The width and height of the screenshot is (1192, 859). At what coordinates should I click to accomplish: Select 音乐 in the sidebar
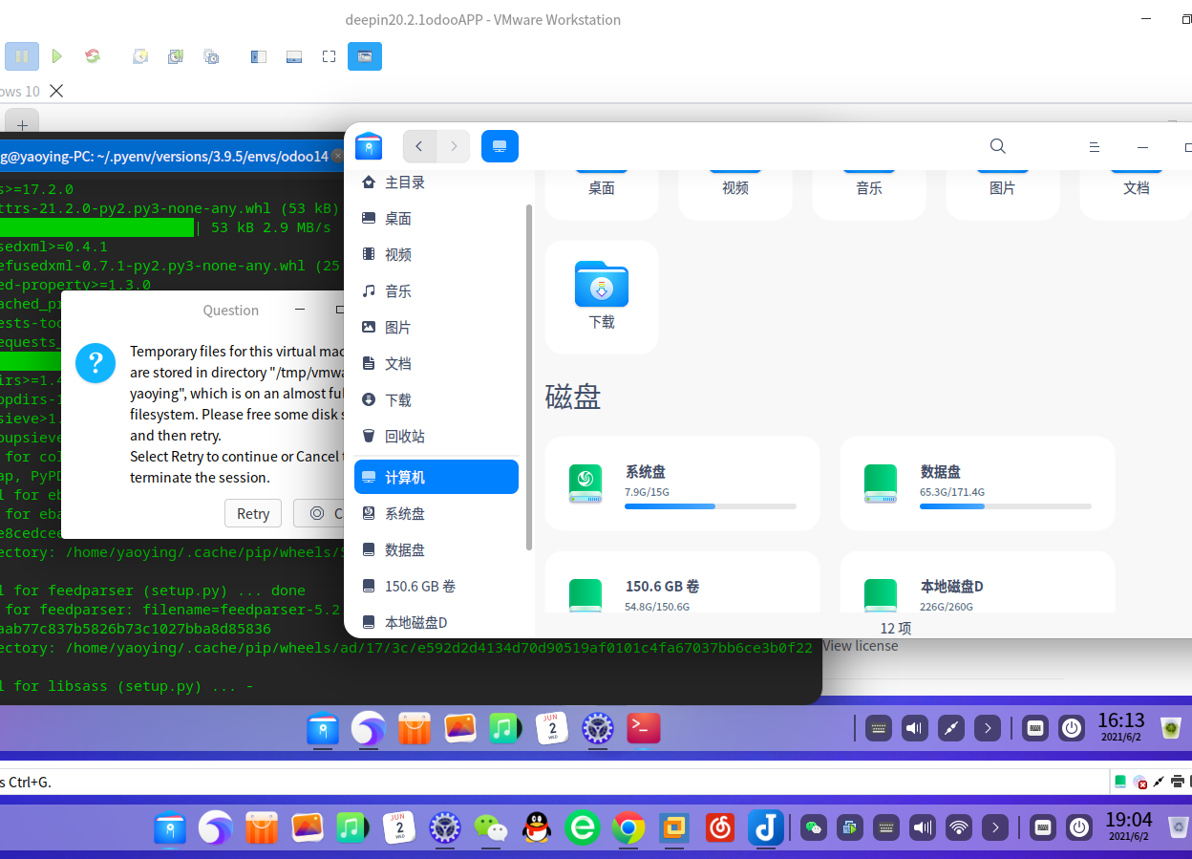pos(436,291)
